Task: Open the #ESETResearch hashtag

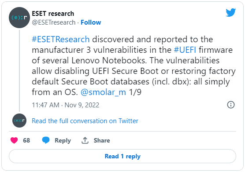Action: (x=61, y=39)
